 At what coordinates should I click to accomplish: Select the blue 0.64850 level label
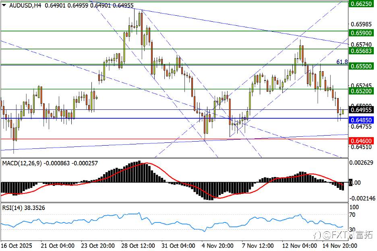tap(361, 120)
